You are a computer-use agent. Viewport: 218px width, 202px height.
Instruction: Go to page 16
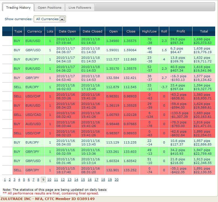[90, 180]
